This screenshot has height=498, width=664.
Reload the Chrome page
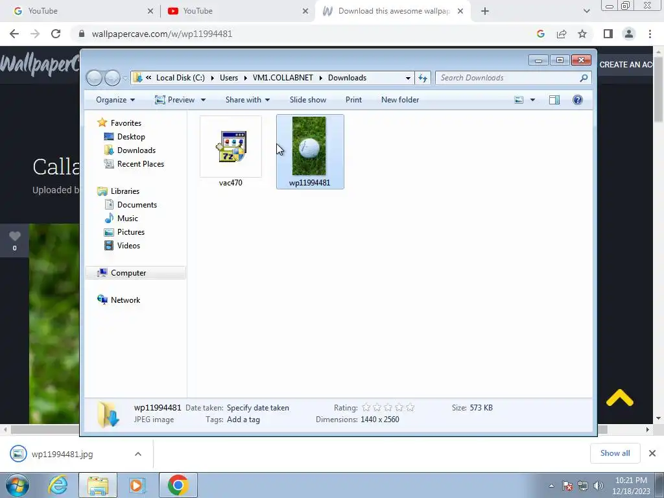pos(56,34)
